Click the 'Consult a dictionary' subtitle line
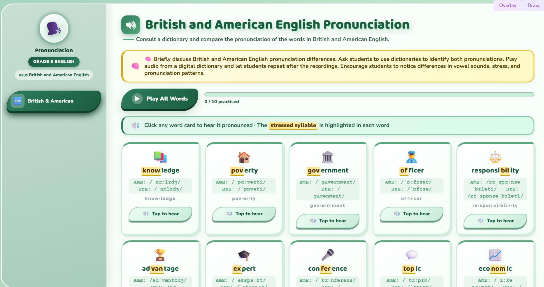The height and width of the screenshot is (287, 544). pyautogui.click(x=262, y=39)
